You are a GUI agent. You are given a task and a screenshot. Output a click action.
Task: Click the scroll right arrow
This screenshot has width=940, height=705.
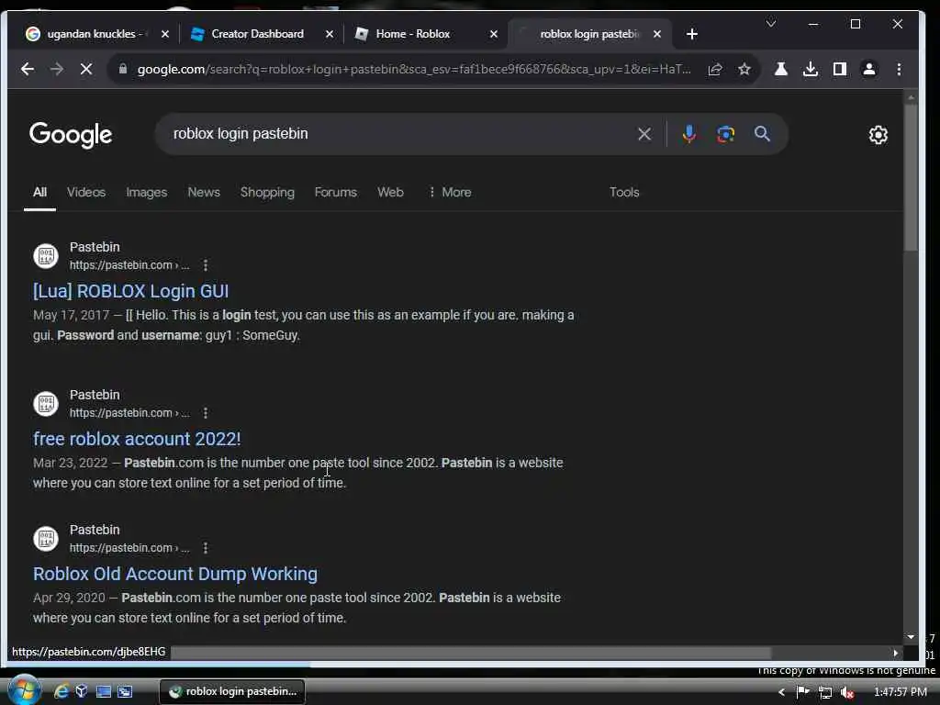(896, 653)
